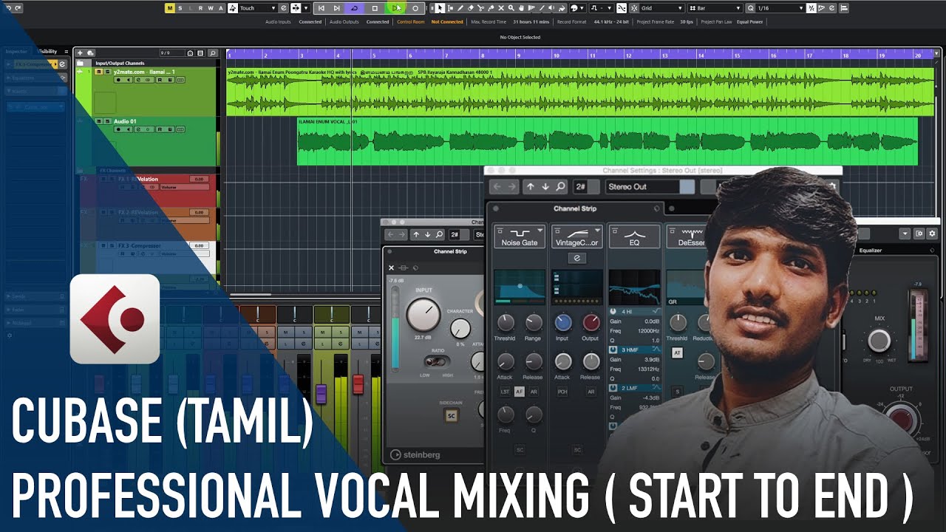Screen dimensions: 946x532
Task: Click the search icon in Stereo Out Channel Settings
Action: pos(561,187)
